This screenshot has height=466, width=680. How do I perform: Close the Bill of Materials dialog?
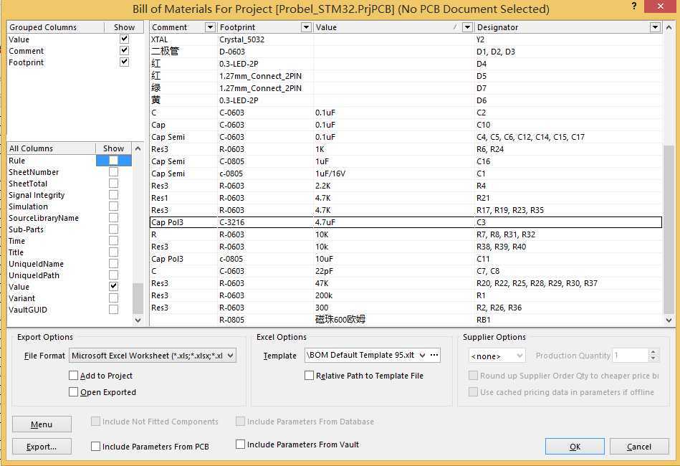[x=660, y=6]
